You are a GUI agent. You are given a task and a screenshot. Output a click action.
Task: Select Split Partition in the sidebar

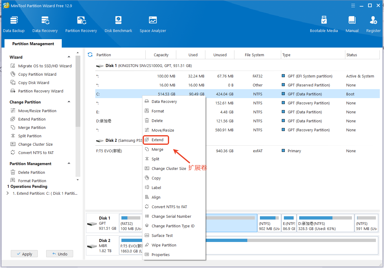pos(26,136)
